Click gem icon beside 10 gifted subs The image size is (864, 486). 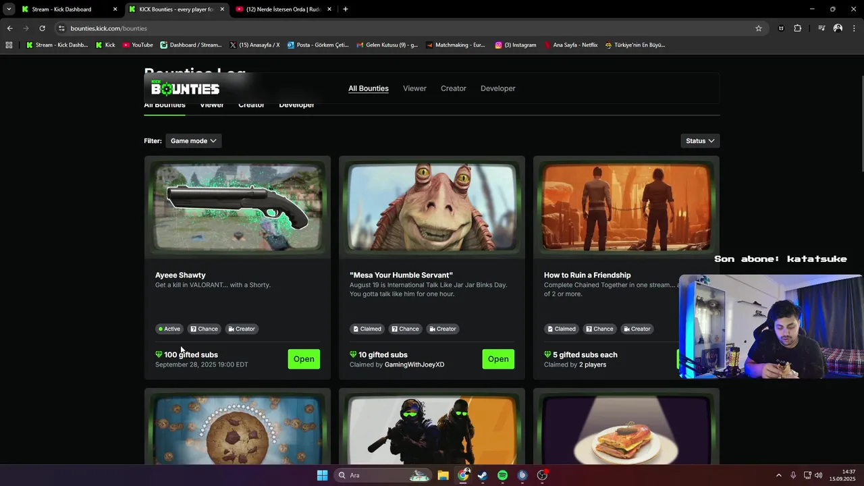coord(353,354)
